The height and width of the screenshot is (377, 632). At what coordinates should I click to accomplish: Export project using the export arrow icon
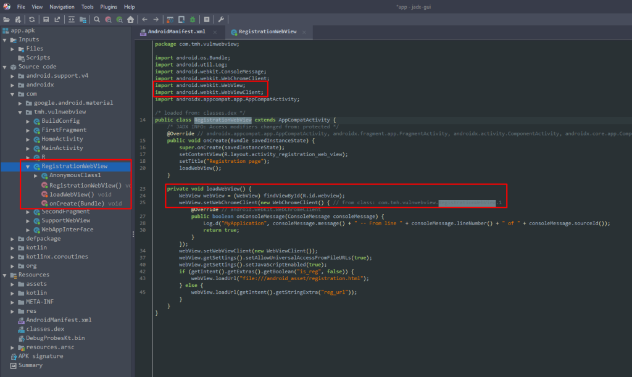57,19
